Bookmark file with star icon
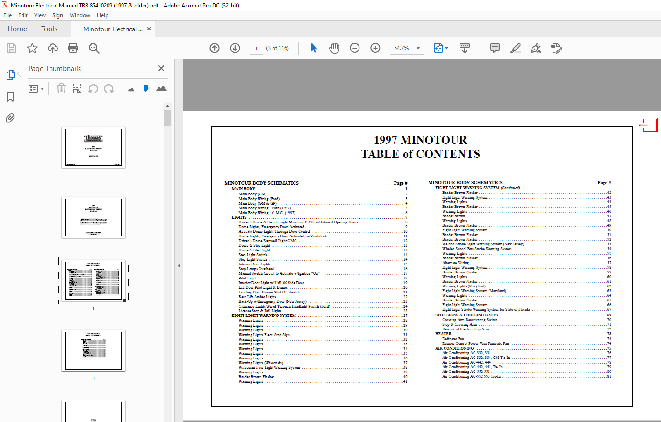Image resolution: width=661 pixels, height=422 pixels. [32, 48]
